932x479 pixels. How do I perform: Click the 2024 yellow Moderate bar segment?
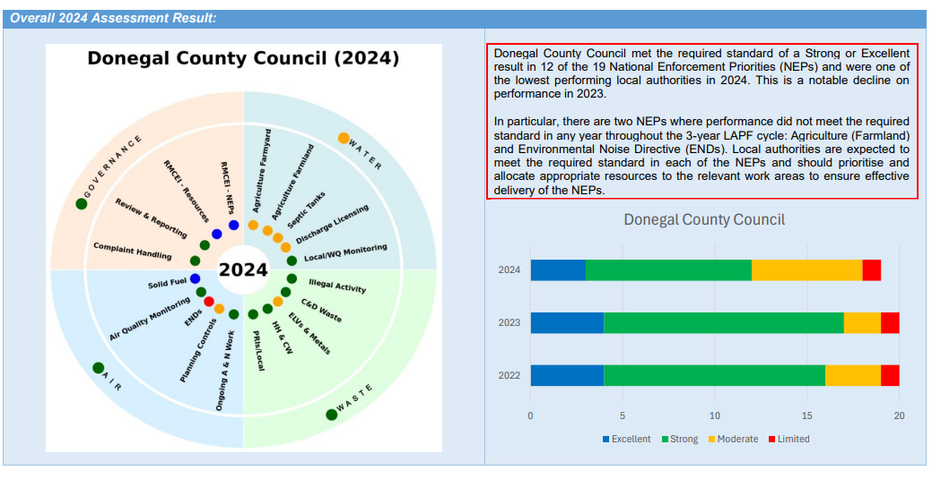[x=806, y=269]
